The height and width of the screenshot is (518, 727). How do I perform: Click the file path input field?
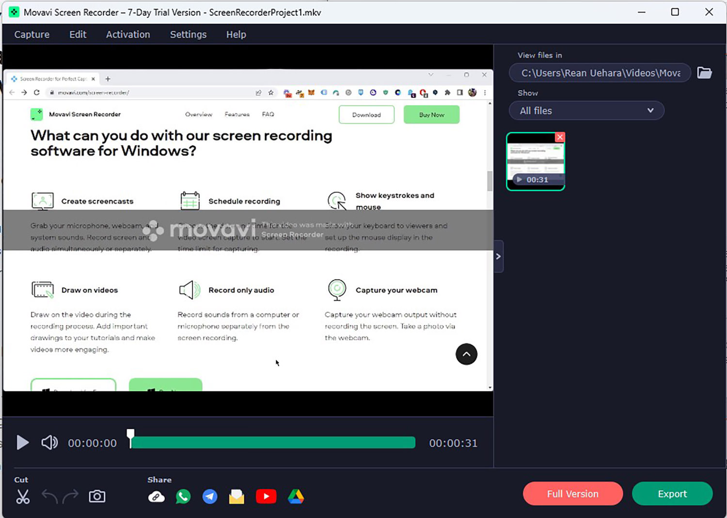coord(600,73)
